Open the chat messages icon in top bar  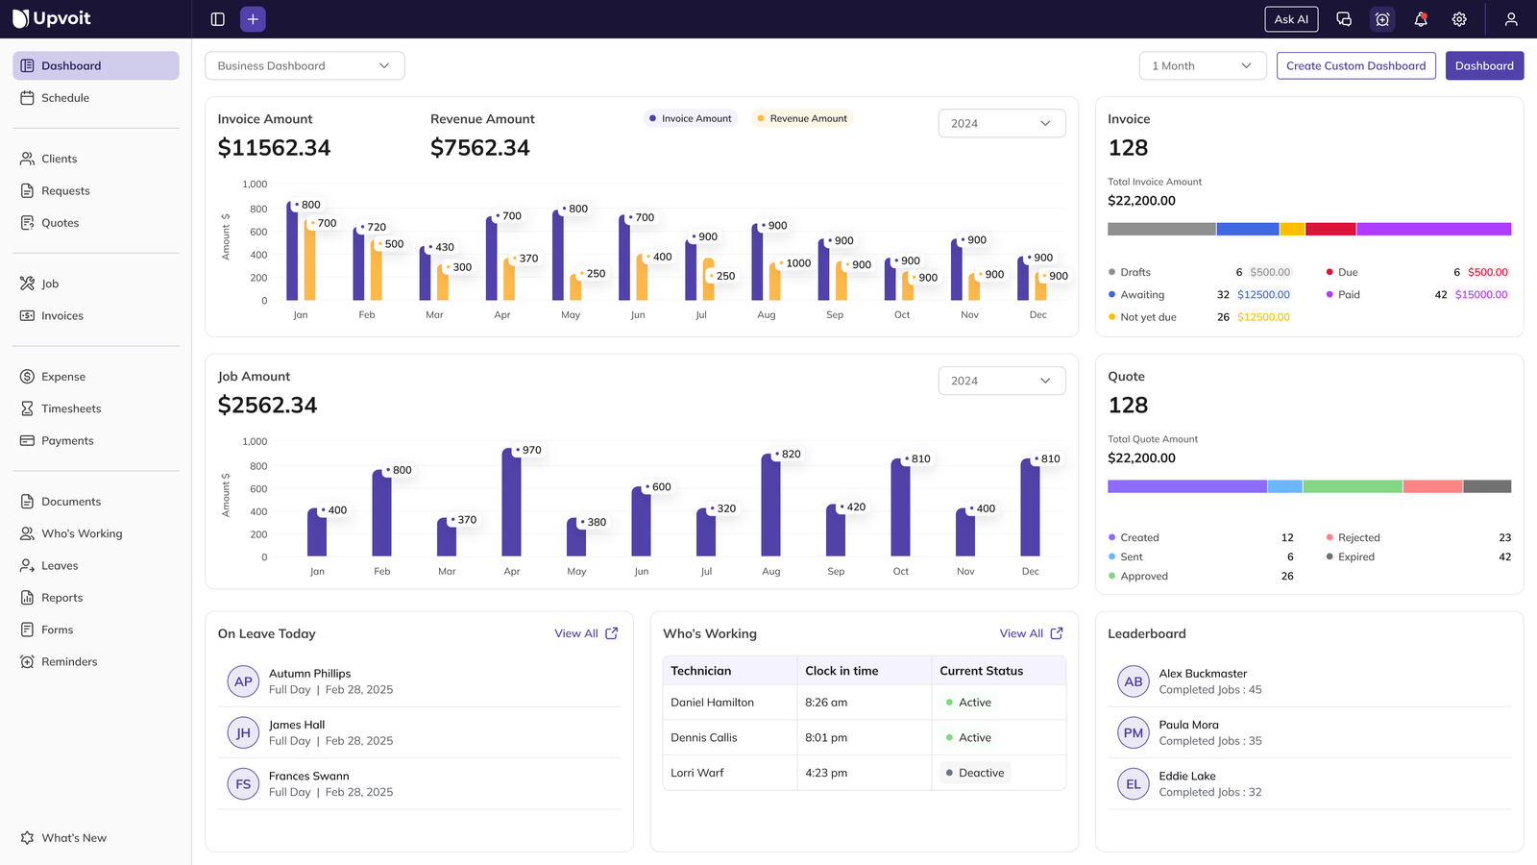pyautogui.click(x=1344, y=18)
